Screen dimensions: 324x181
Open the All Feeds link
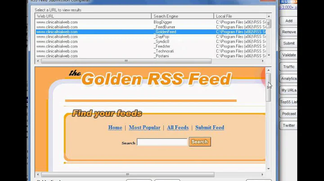[x=178, y=128]
